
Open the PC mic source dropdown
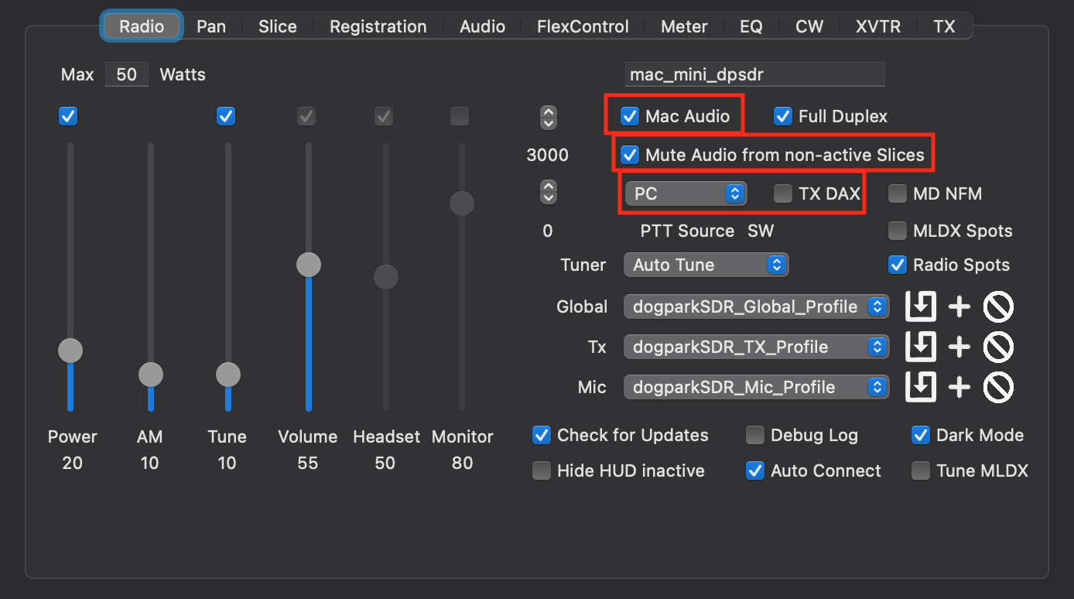pyautogui.click(x=685, y=194)
